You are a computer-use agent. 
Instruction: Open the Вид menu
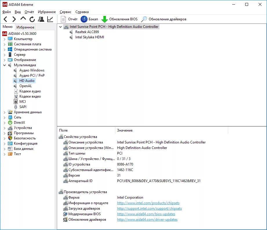(17, 12)
